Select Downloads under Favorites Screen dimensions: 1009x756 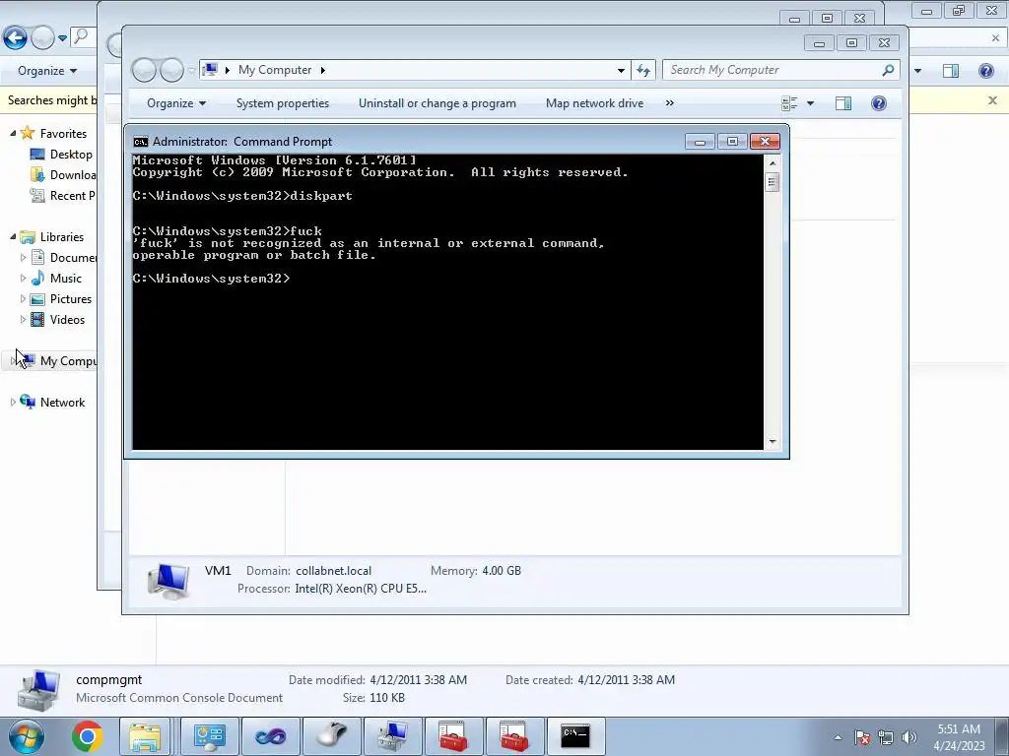(x=73, y=175)
